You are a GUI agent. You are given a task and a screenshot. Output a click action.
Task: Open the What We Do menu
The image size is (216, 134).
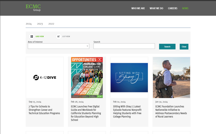tap(156, 8)
